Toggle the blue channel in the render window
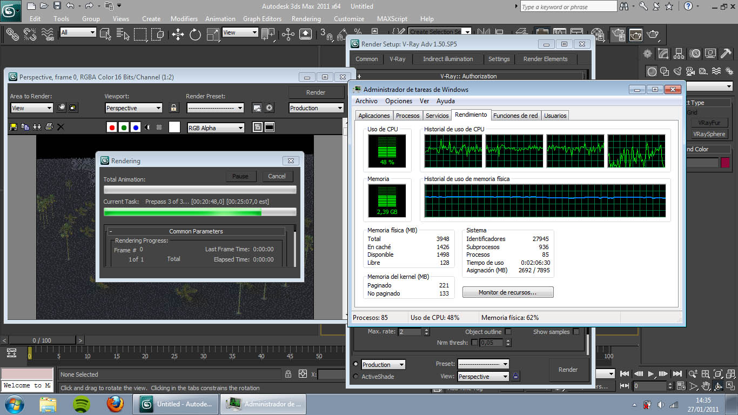 (136, 128)
